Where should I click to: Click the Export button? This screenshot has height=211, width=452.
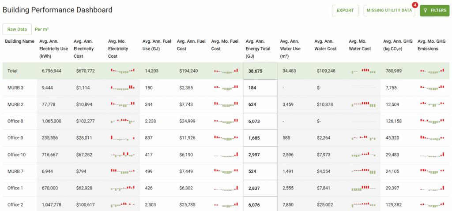[345, 11]
